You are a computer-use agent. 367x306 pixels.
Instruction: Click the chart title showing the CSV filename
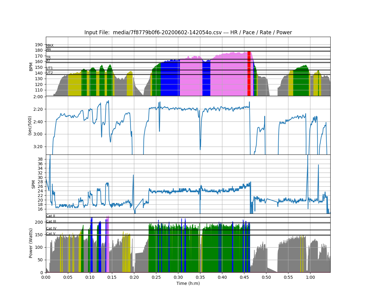click(188, 32)
